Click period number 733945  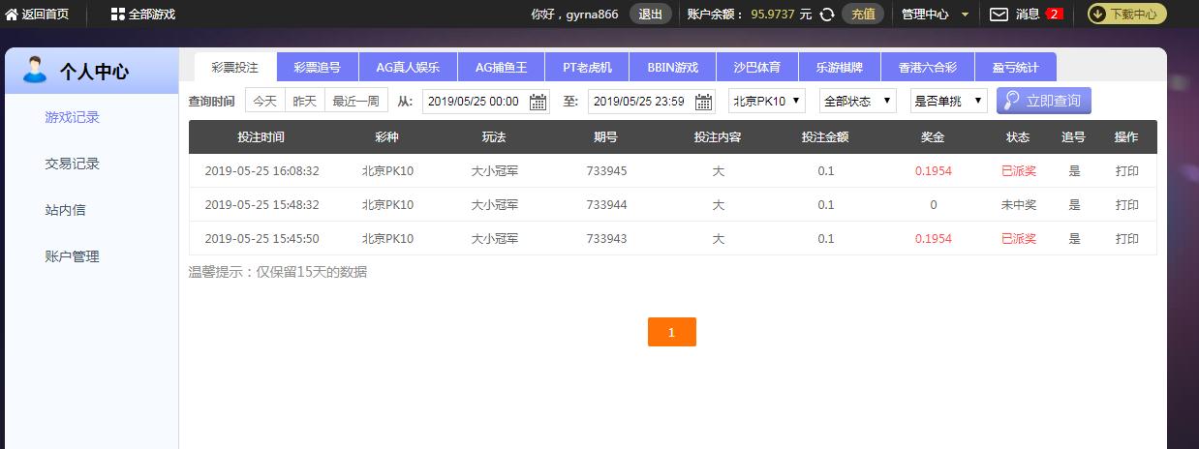click(x=606, y=171)
